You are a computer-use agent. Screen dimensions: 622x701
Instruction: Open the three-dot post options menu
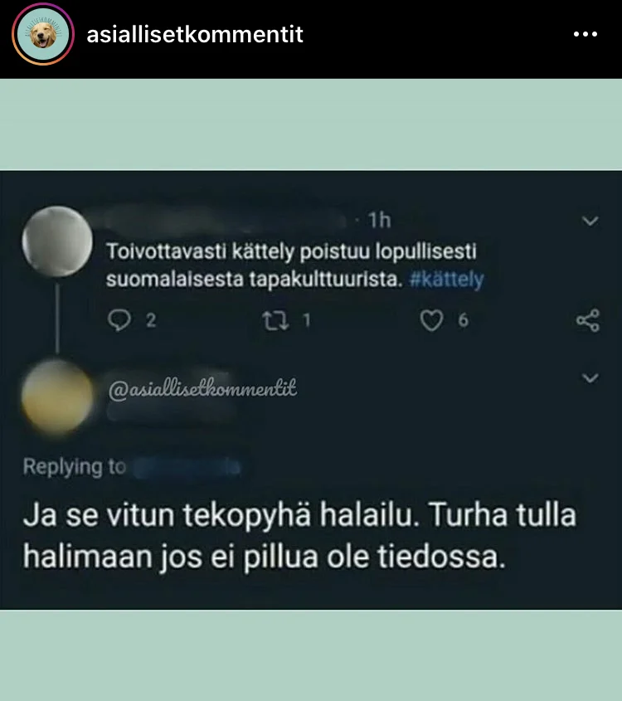point(586,34)
